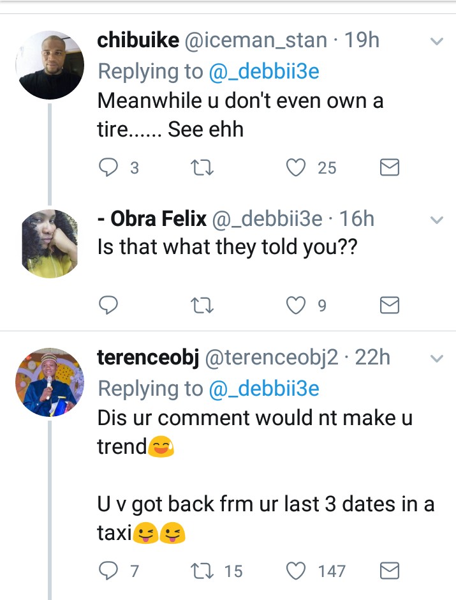Reply to Obra Felix's tweet
Viewport: 456px width, 600px height.
[x=108, y=306]
